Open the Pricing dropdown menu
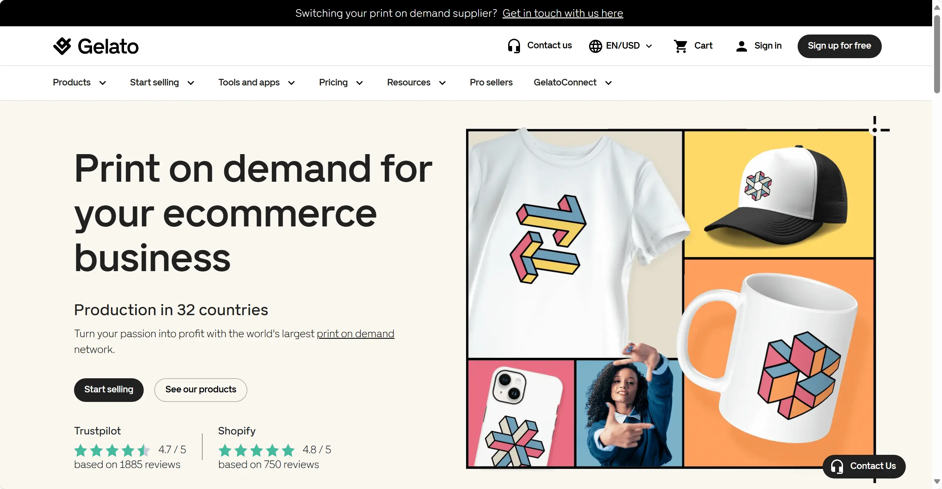Screen dimensions: 942x489 click(341, 82)
